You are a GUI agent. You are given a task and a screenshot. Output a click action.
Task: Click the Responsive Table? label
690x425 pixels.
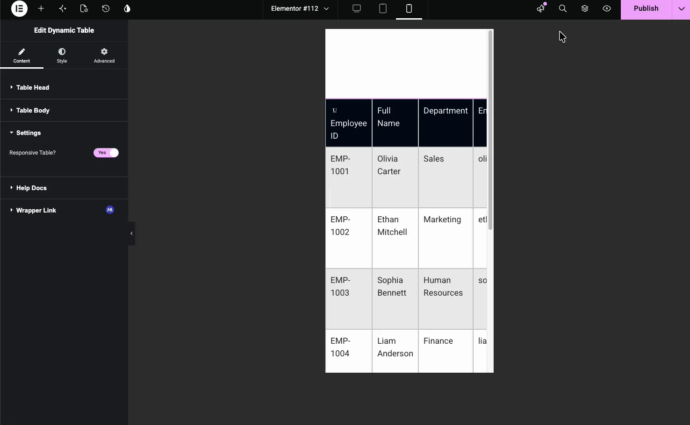pyautogui.click(x=32, y=153)
